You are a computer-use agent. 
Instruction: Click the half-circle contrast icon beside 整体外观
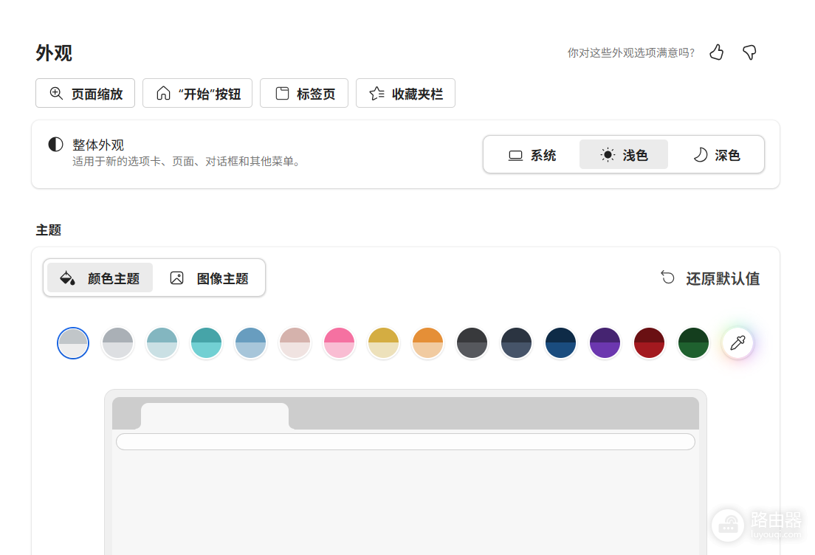pyautogui.click(x=55, y=145)
